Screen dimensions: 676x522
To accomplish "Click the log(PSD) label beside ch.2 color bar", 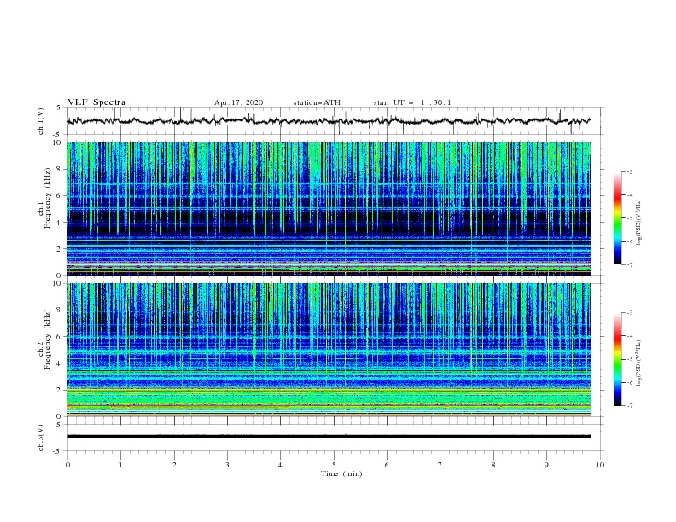I will pyautogui.click(x=638, y=362).
